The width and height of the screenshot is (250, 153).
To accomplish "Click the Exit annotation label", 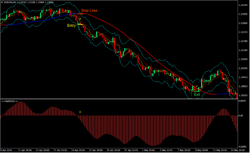I will [x=197, y=95].
